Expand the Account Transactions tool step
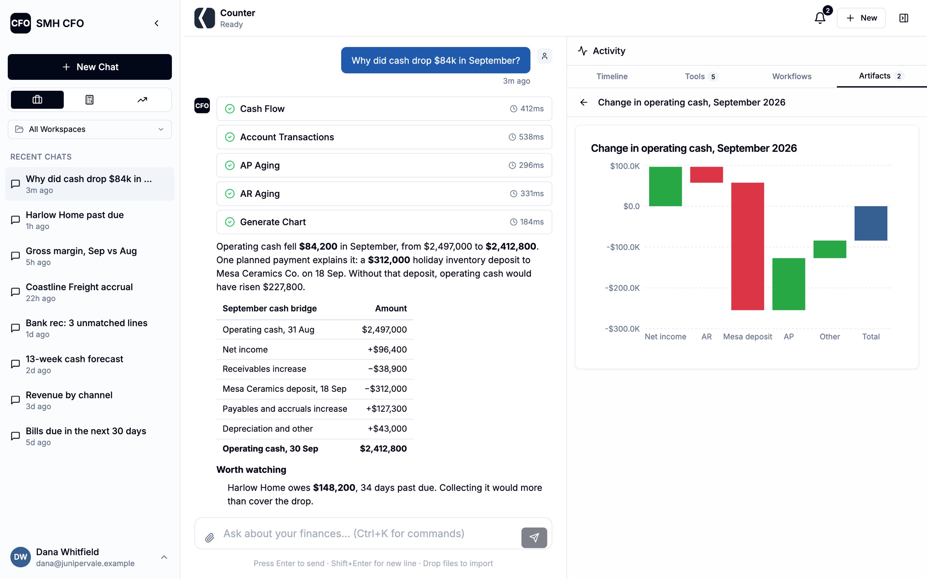The width and height of the screenshot is (927, 579). [x=384, y=137]
